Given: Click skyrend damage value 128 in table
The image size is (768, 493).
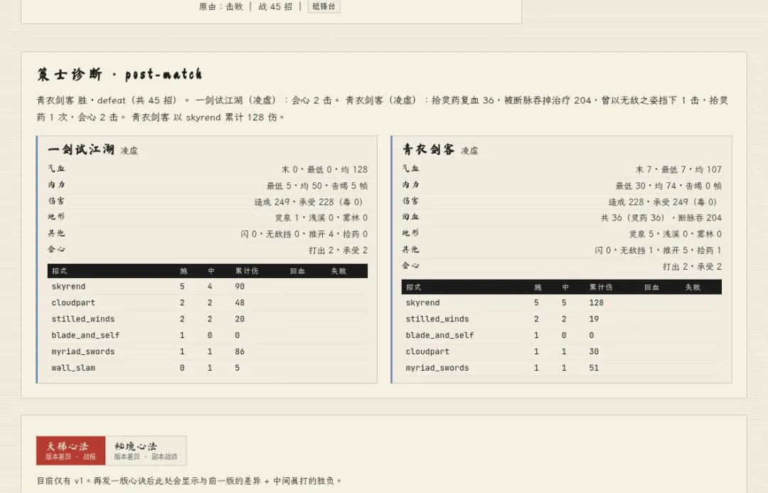Looking at the screenshot, I should [596, 303].
